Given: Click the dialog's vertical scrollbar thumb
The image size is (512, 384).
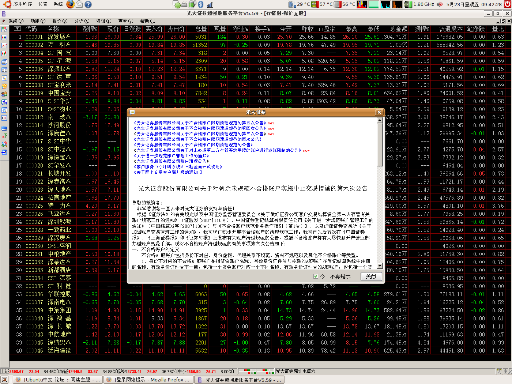Looking at the screenshot, I should pos(380,144).
